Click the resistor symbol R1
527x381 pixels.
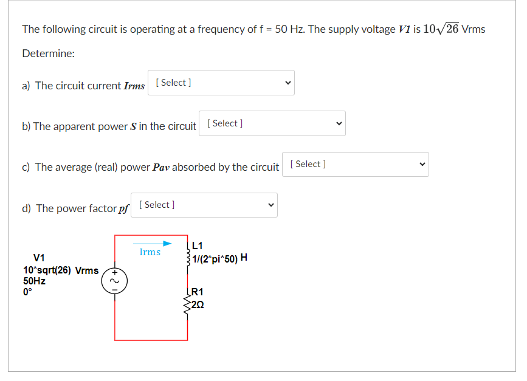click(187, 303)
